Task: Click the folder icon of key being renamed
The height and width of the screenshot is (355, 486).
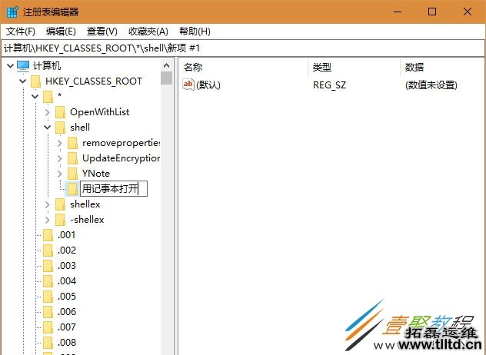Action: coord(73,189)
